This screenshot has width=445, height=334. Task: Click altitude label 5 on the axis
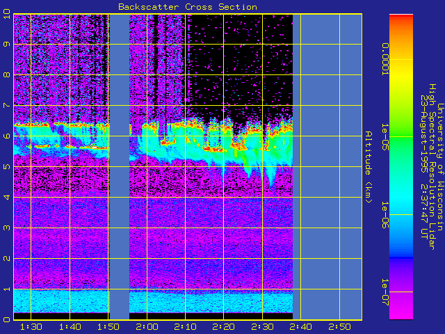click(7, 167)
